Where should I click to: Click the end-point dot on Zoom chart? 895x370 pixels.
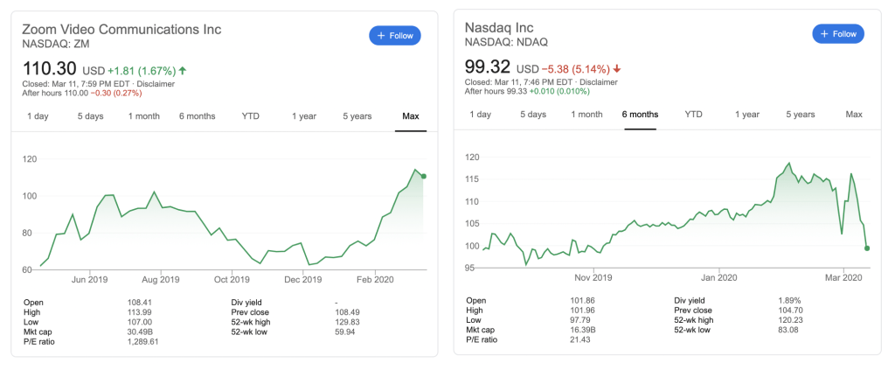pyautogui.click(x=424, y=177)
